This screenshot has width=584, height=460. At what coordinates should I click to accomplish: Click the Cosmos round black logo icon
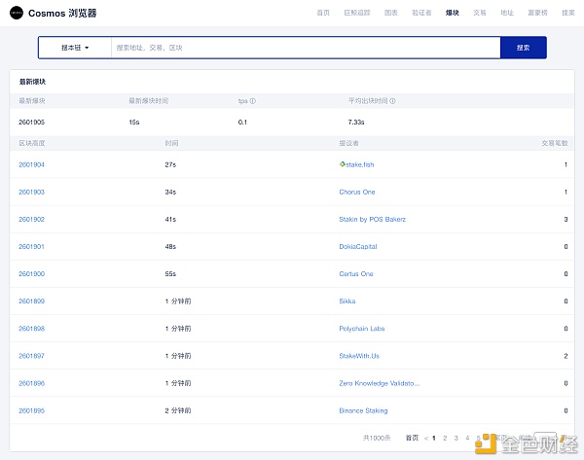click(x=17, y=13)
